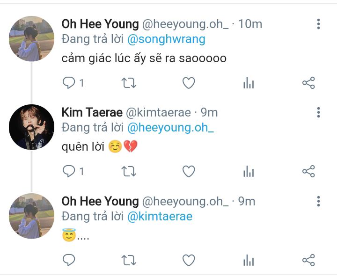View analytics for Oh Hee Young's first tweet

click(249, 83)
